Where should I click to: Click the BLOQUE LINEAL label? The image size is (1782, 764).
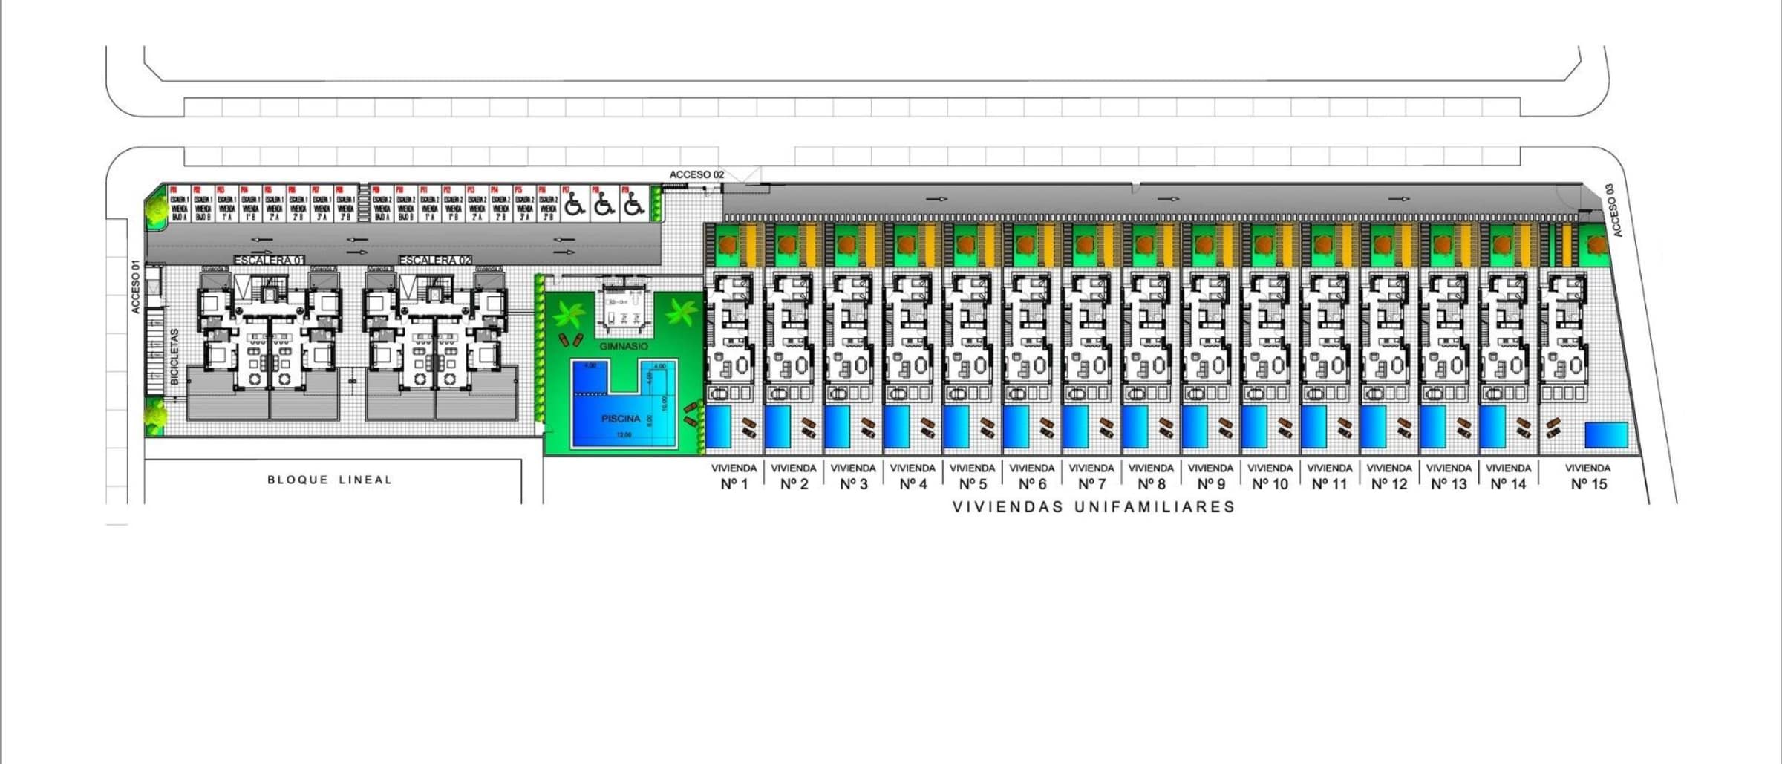tap(330, 480)
